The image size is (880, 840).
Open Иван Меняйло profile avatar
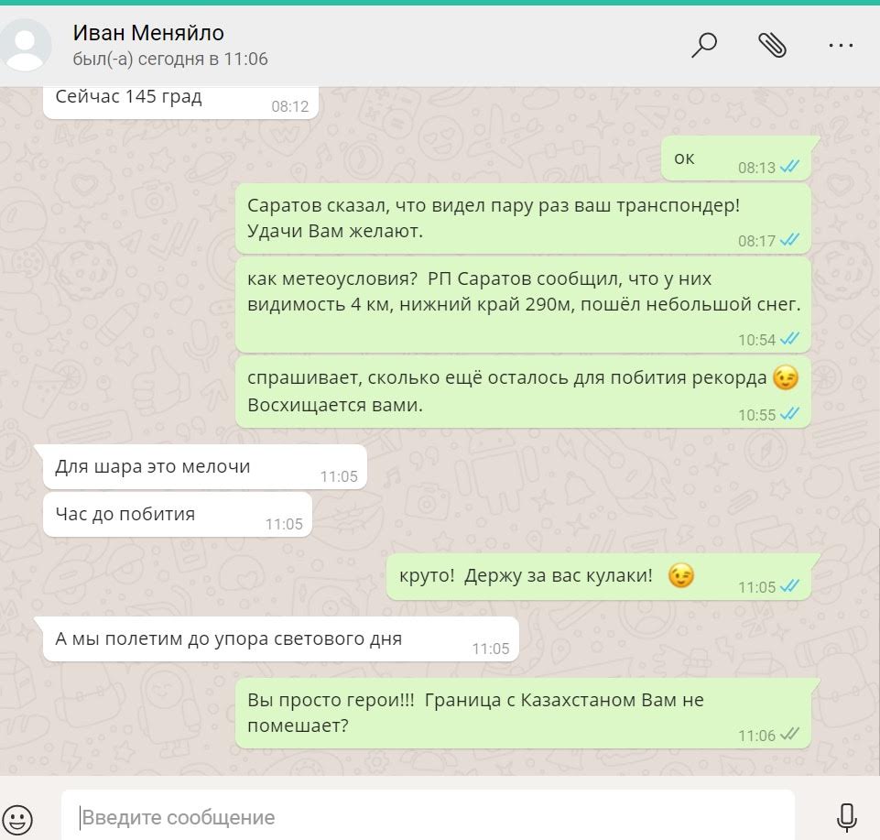26,45
